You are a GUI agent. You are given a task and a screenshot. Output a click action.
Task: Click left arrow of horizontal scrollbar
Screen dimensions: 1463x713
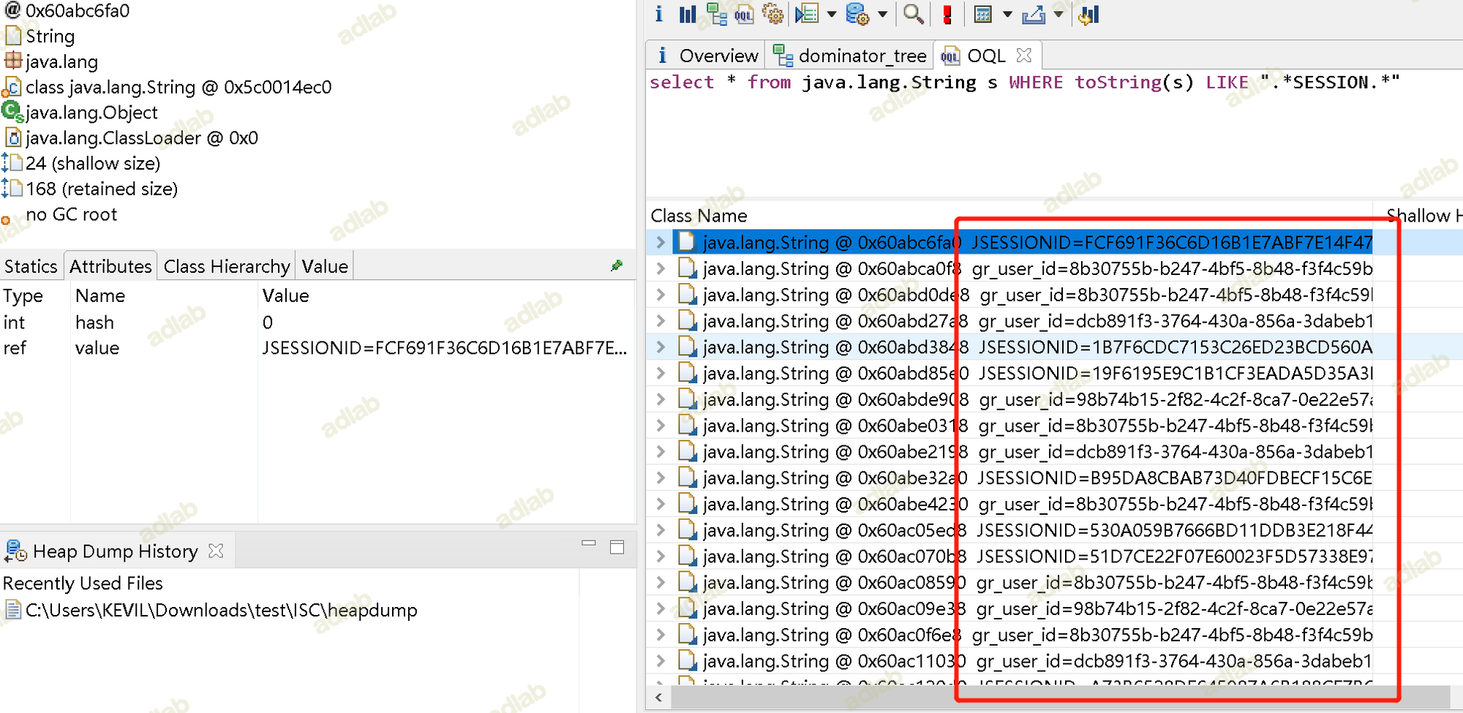(658, 697)
